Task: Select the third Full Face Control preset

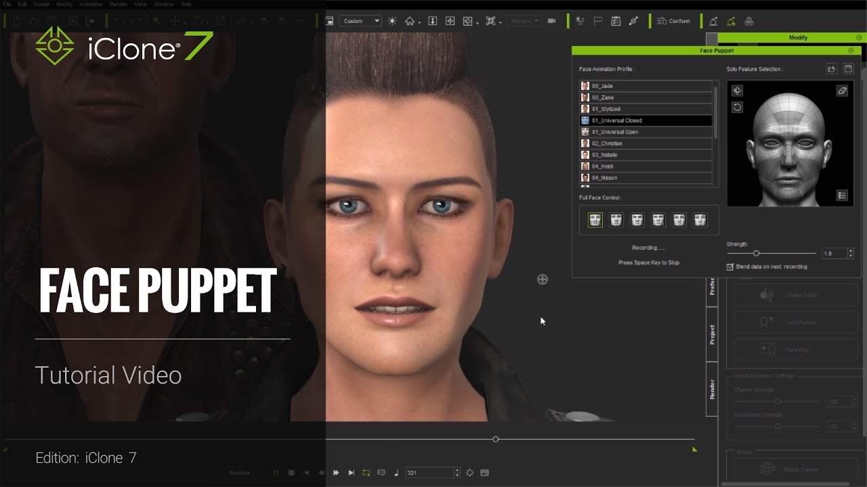Action: pos(637,220)
